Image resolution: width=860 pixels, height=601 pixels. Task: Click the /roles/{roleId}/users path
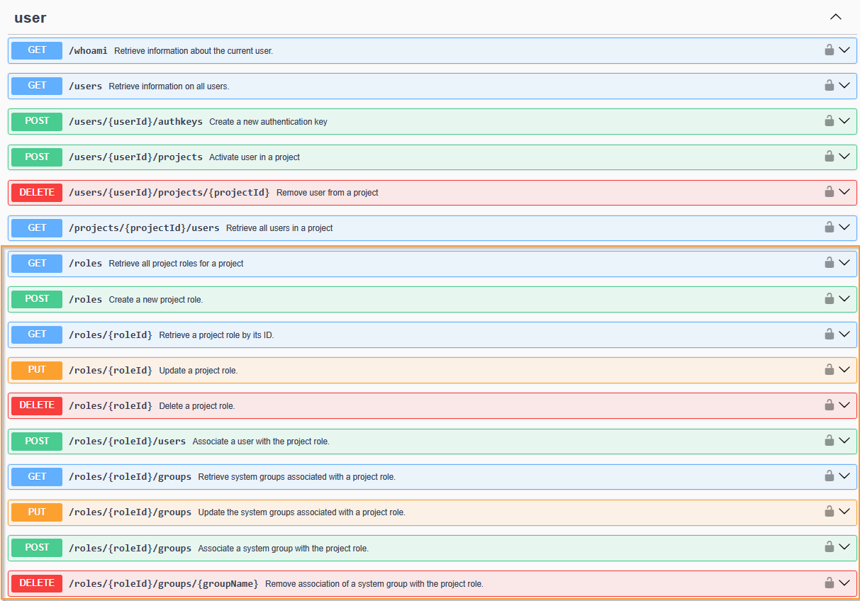[127, 441]
